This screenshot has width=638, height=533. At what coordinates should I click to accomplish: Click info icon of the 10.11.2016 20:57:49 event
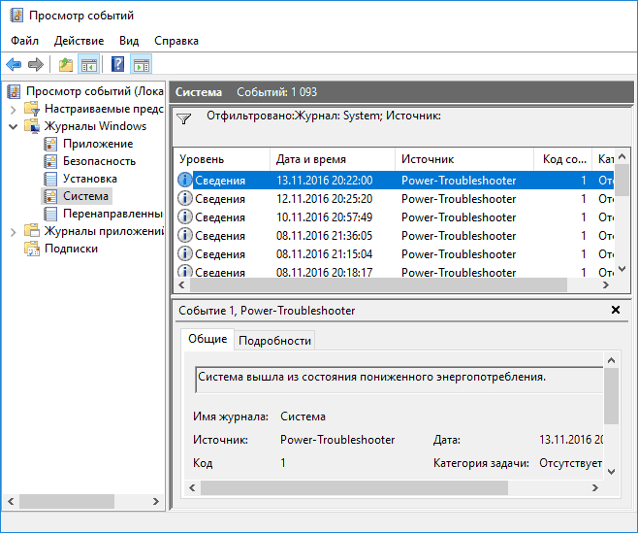[185, 217]
